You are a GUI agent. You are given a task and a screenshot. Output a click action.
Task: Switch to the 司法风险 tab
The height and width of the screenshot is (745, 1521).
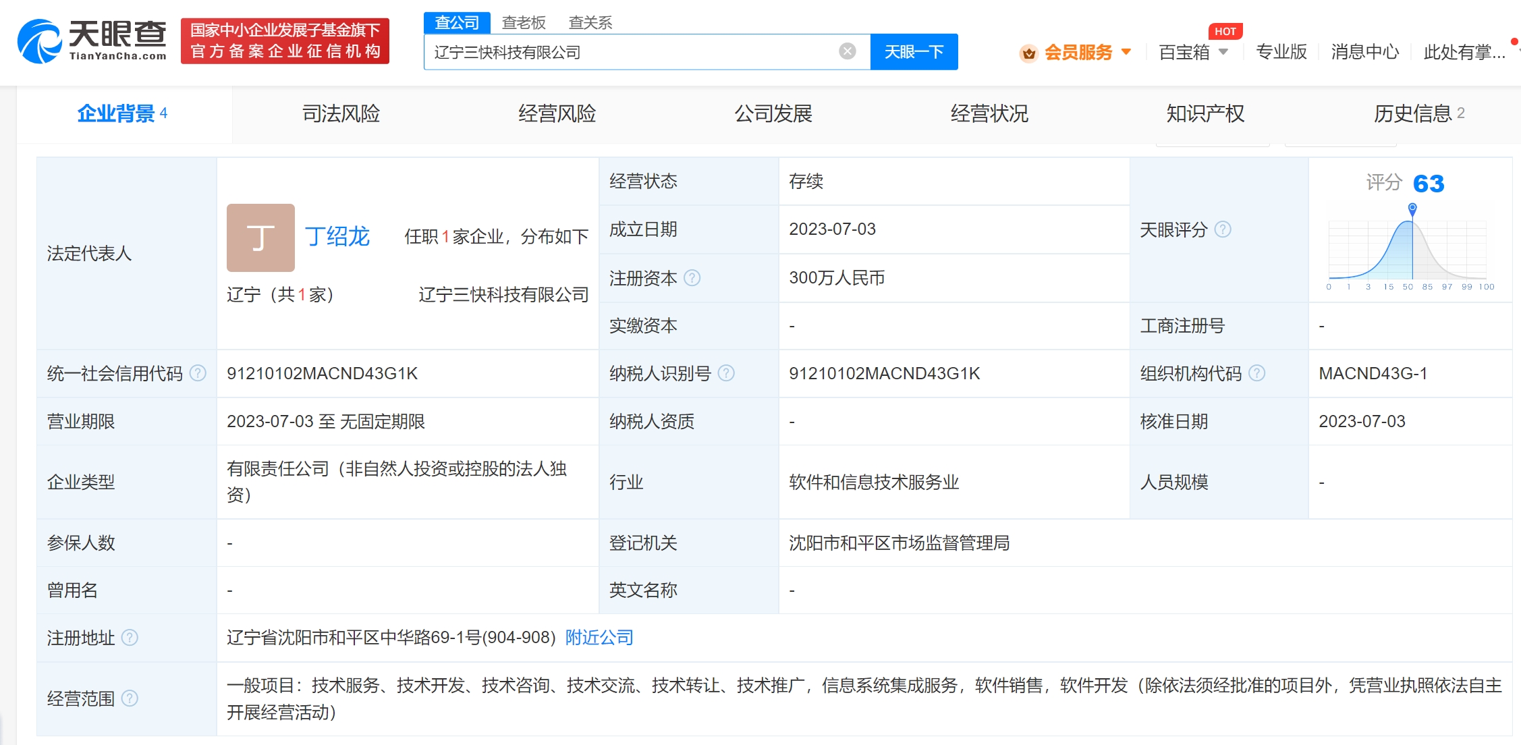pos(341,113)
